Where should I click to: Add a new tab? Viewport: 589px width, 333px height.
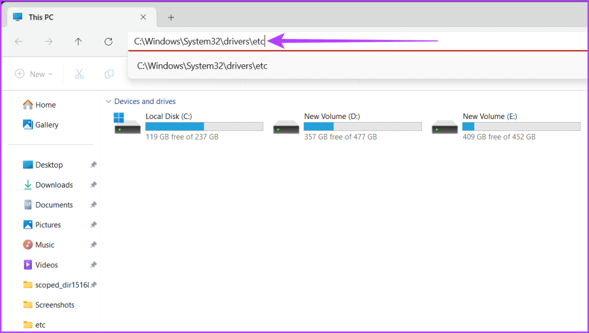171,17
